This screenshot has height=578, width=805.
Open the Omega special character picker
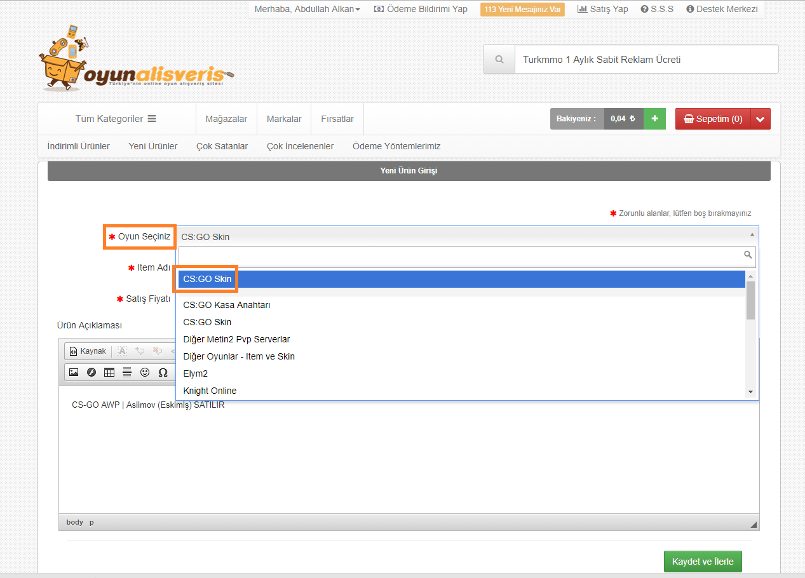163,372
